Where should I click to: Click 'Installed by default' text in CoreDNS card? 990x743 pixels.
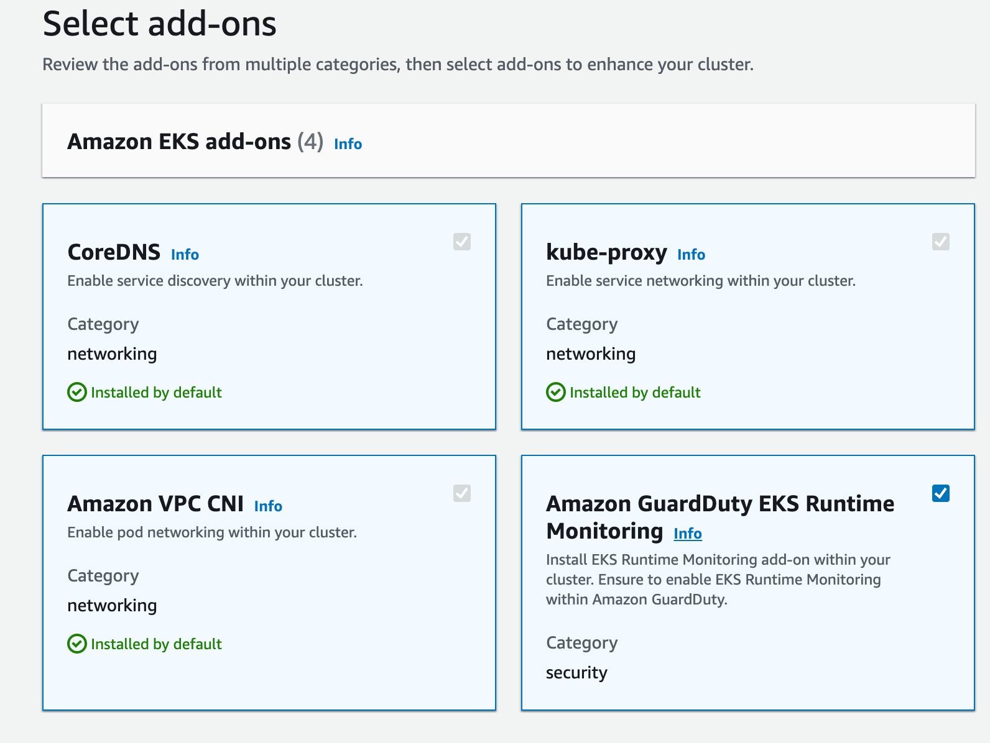(156, 393)
